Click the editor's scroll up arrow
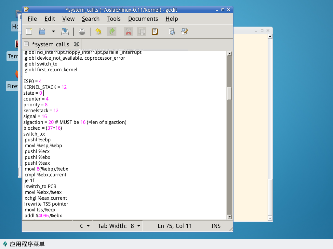Image resolution: width=333 pixels, height=249 pixels. 229,53
